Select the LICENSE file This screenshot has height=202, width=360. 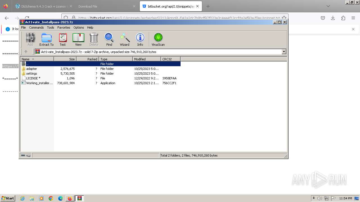33,78
